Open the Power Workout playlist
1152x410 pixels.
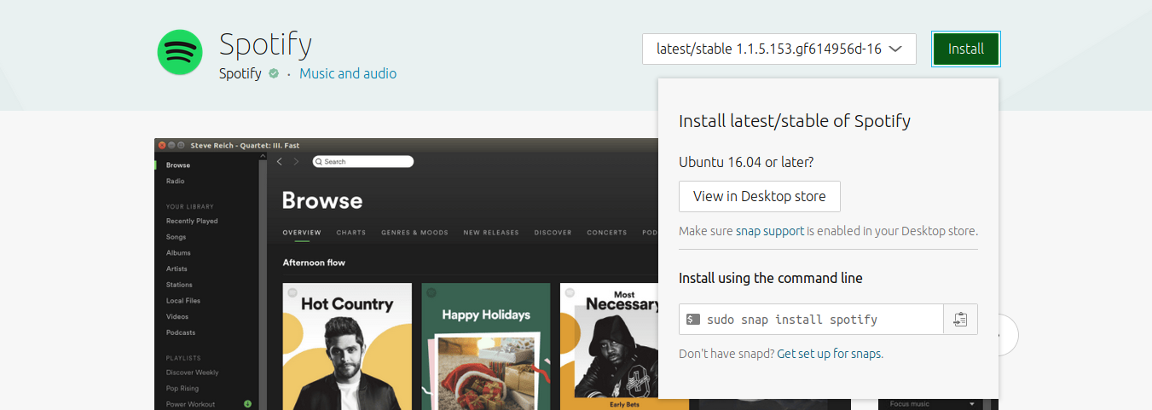tap(190, 404)
